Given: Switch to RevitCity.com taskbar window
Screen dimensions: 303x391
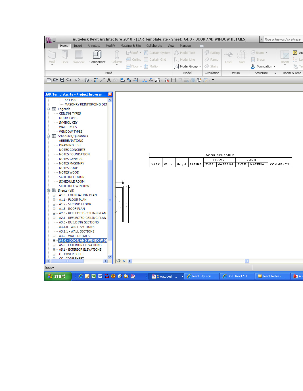Looking at the screenshot, I should tap(202, 276).
